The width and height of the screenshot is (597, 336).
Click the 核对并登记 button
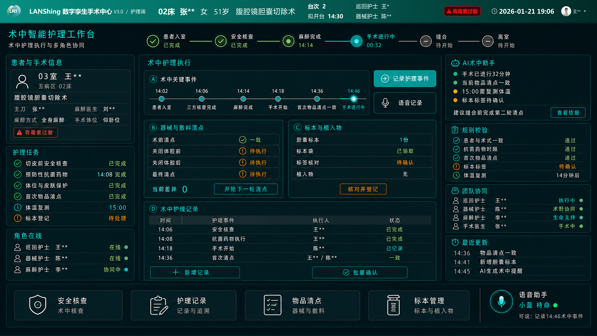pyautogui.click(x=363, y=189)
